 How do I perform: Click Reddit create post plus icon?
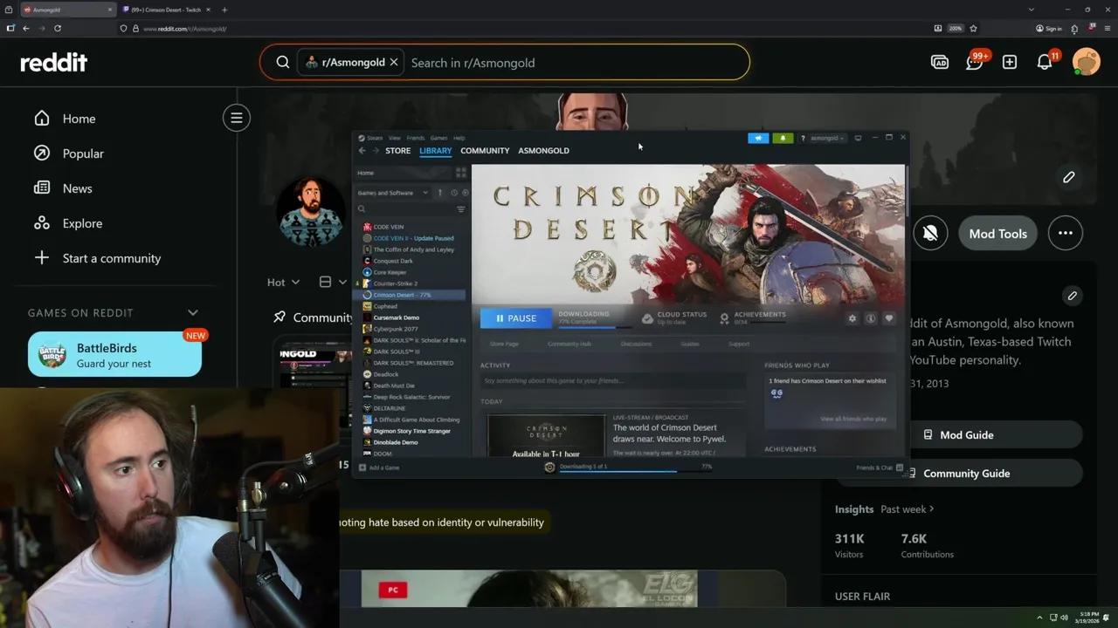pos(1010,62)
